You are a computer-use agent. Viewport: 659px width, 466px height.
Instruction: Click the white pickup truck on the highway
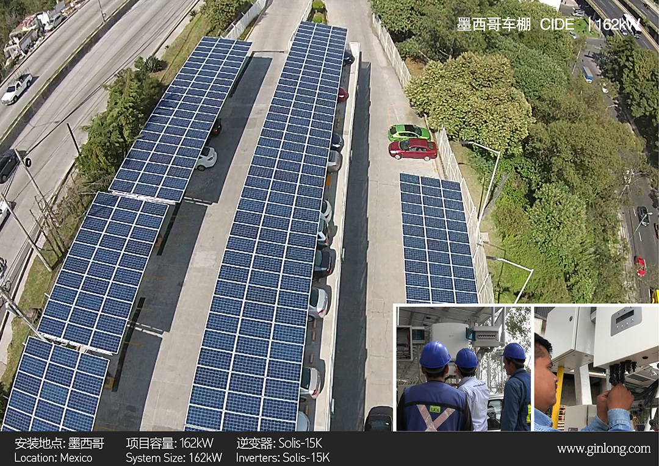(16, 88)
